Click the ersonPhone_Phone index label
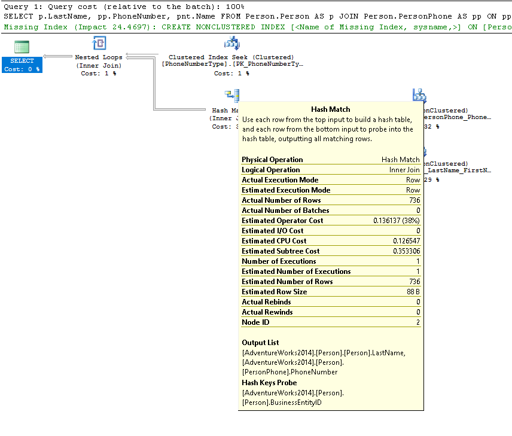 [458, 118]
